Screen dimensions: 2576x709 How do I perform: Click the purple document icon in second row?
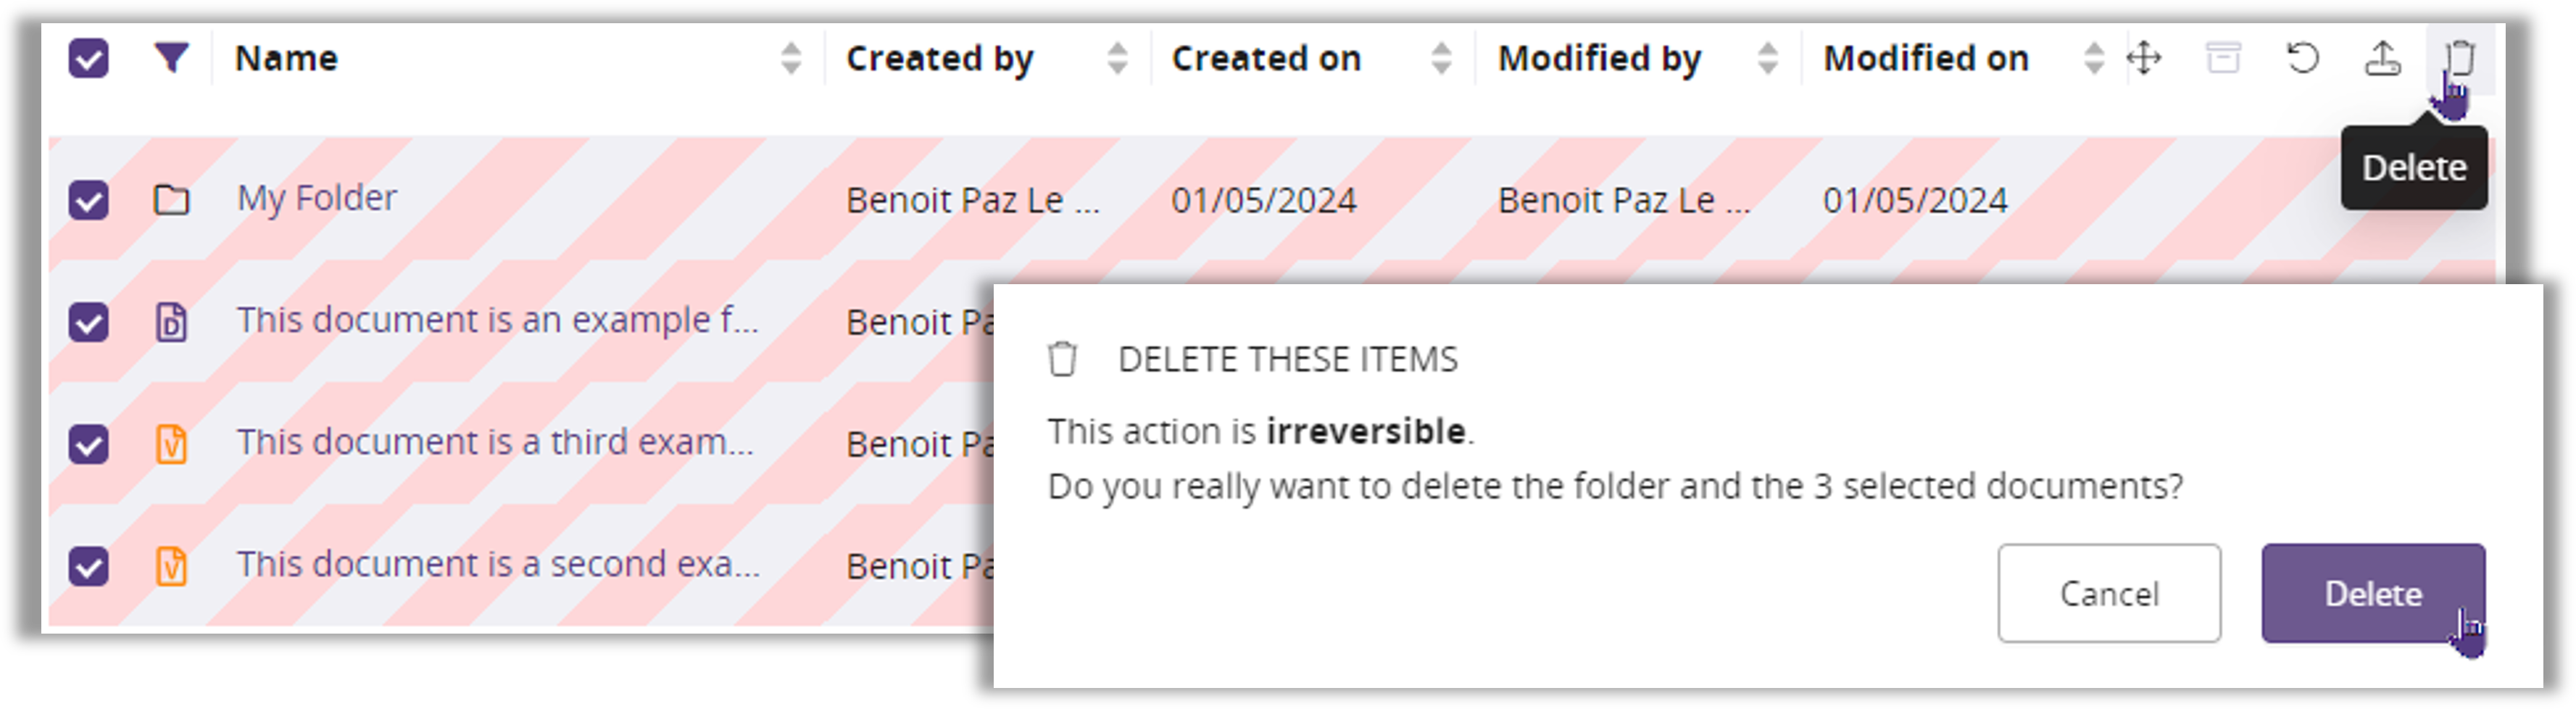(171, 322)
